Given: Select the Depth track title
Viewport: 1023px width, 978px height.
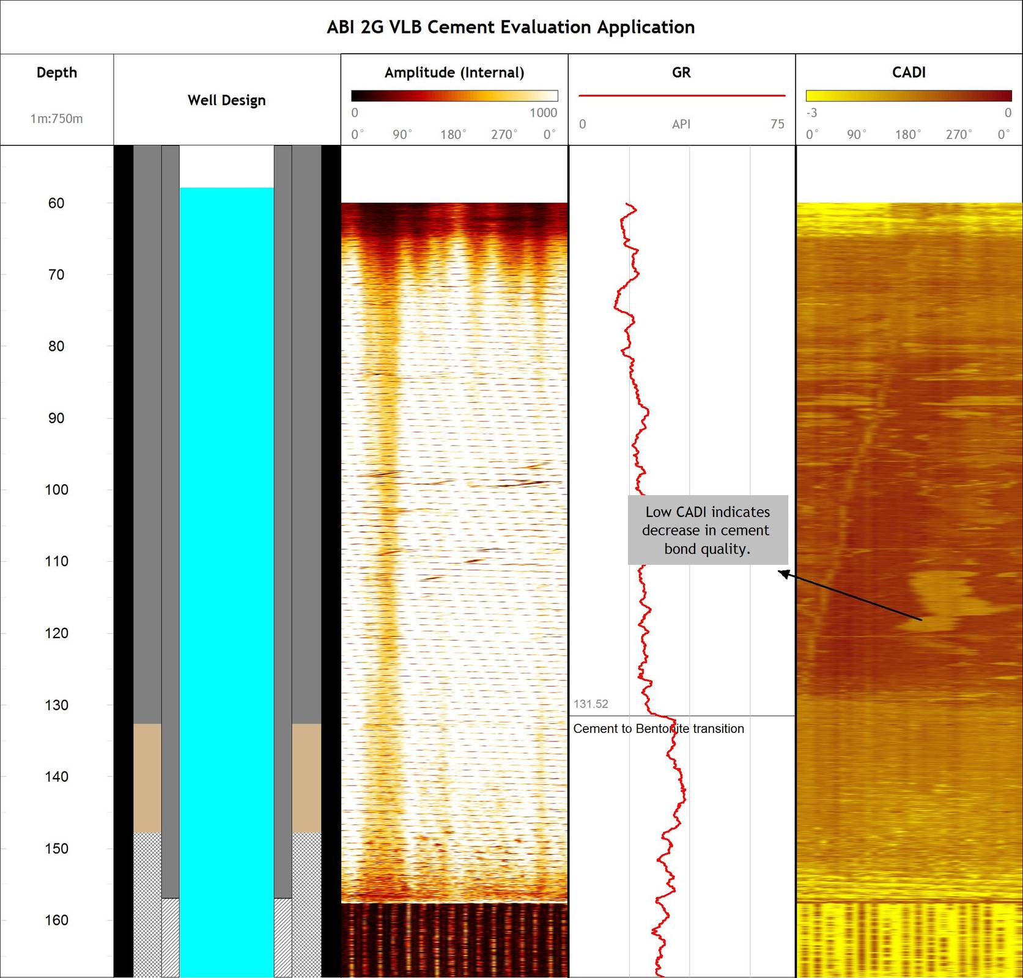Looking at the screenshot, I should (x=56, y=72).
